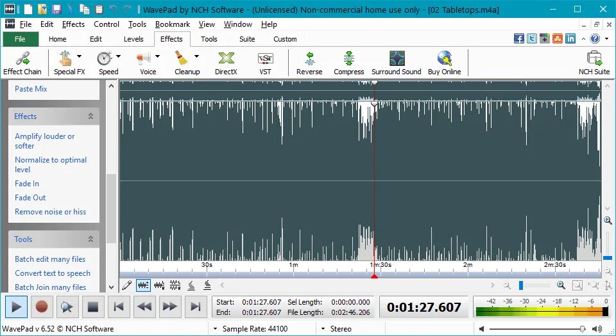Open the NCH Suite
Image resolution: width=616 pixels, height=336 pixels.
(x=594, y=63)
